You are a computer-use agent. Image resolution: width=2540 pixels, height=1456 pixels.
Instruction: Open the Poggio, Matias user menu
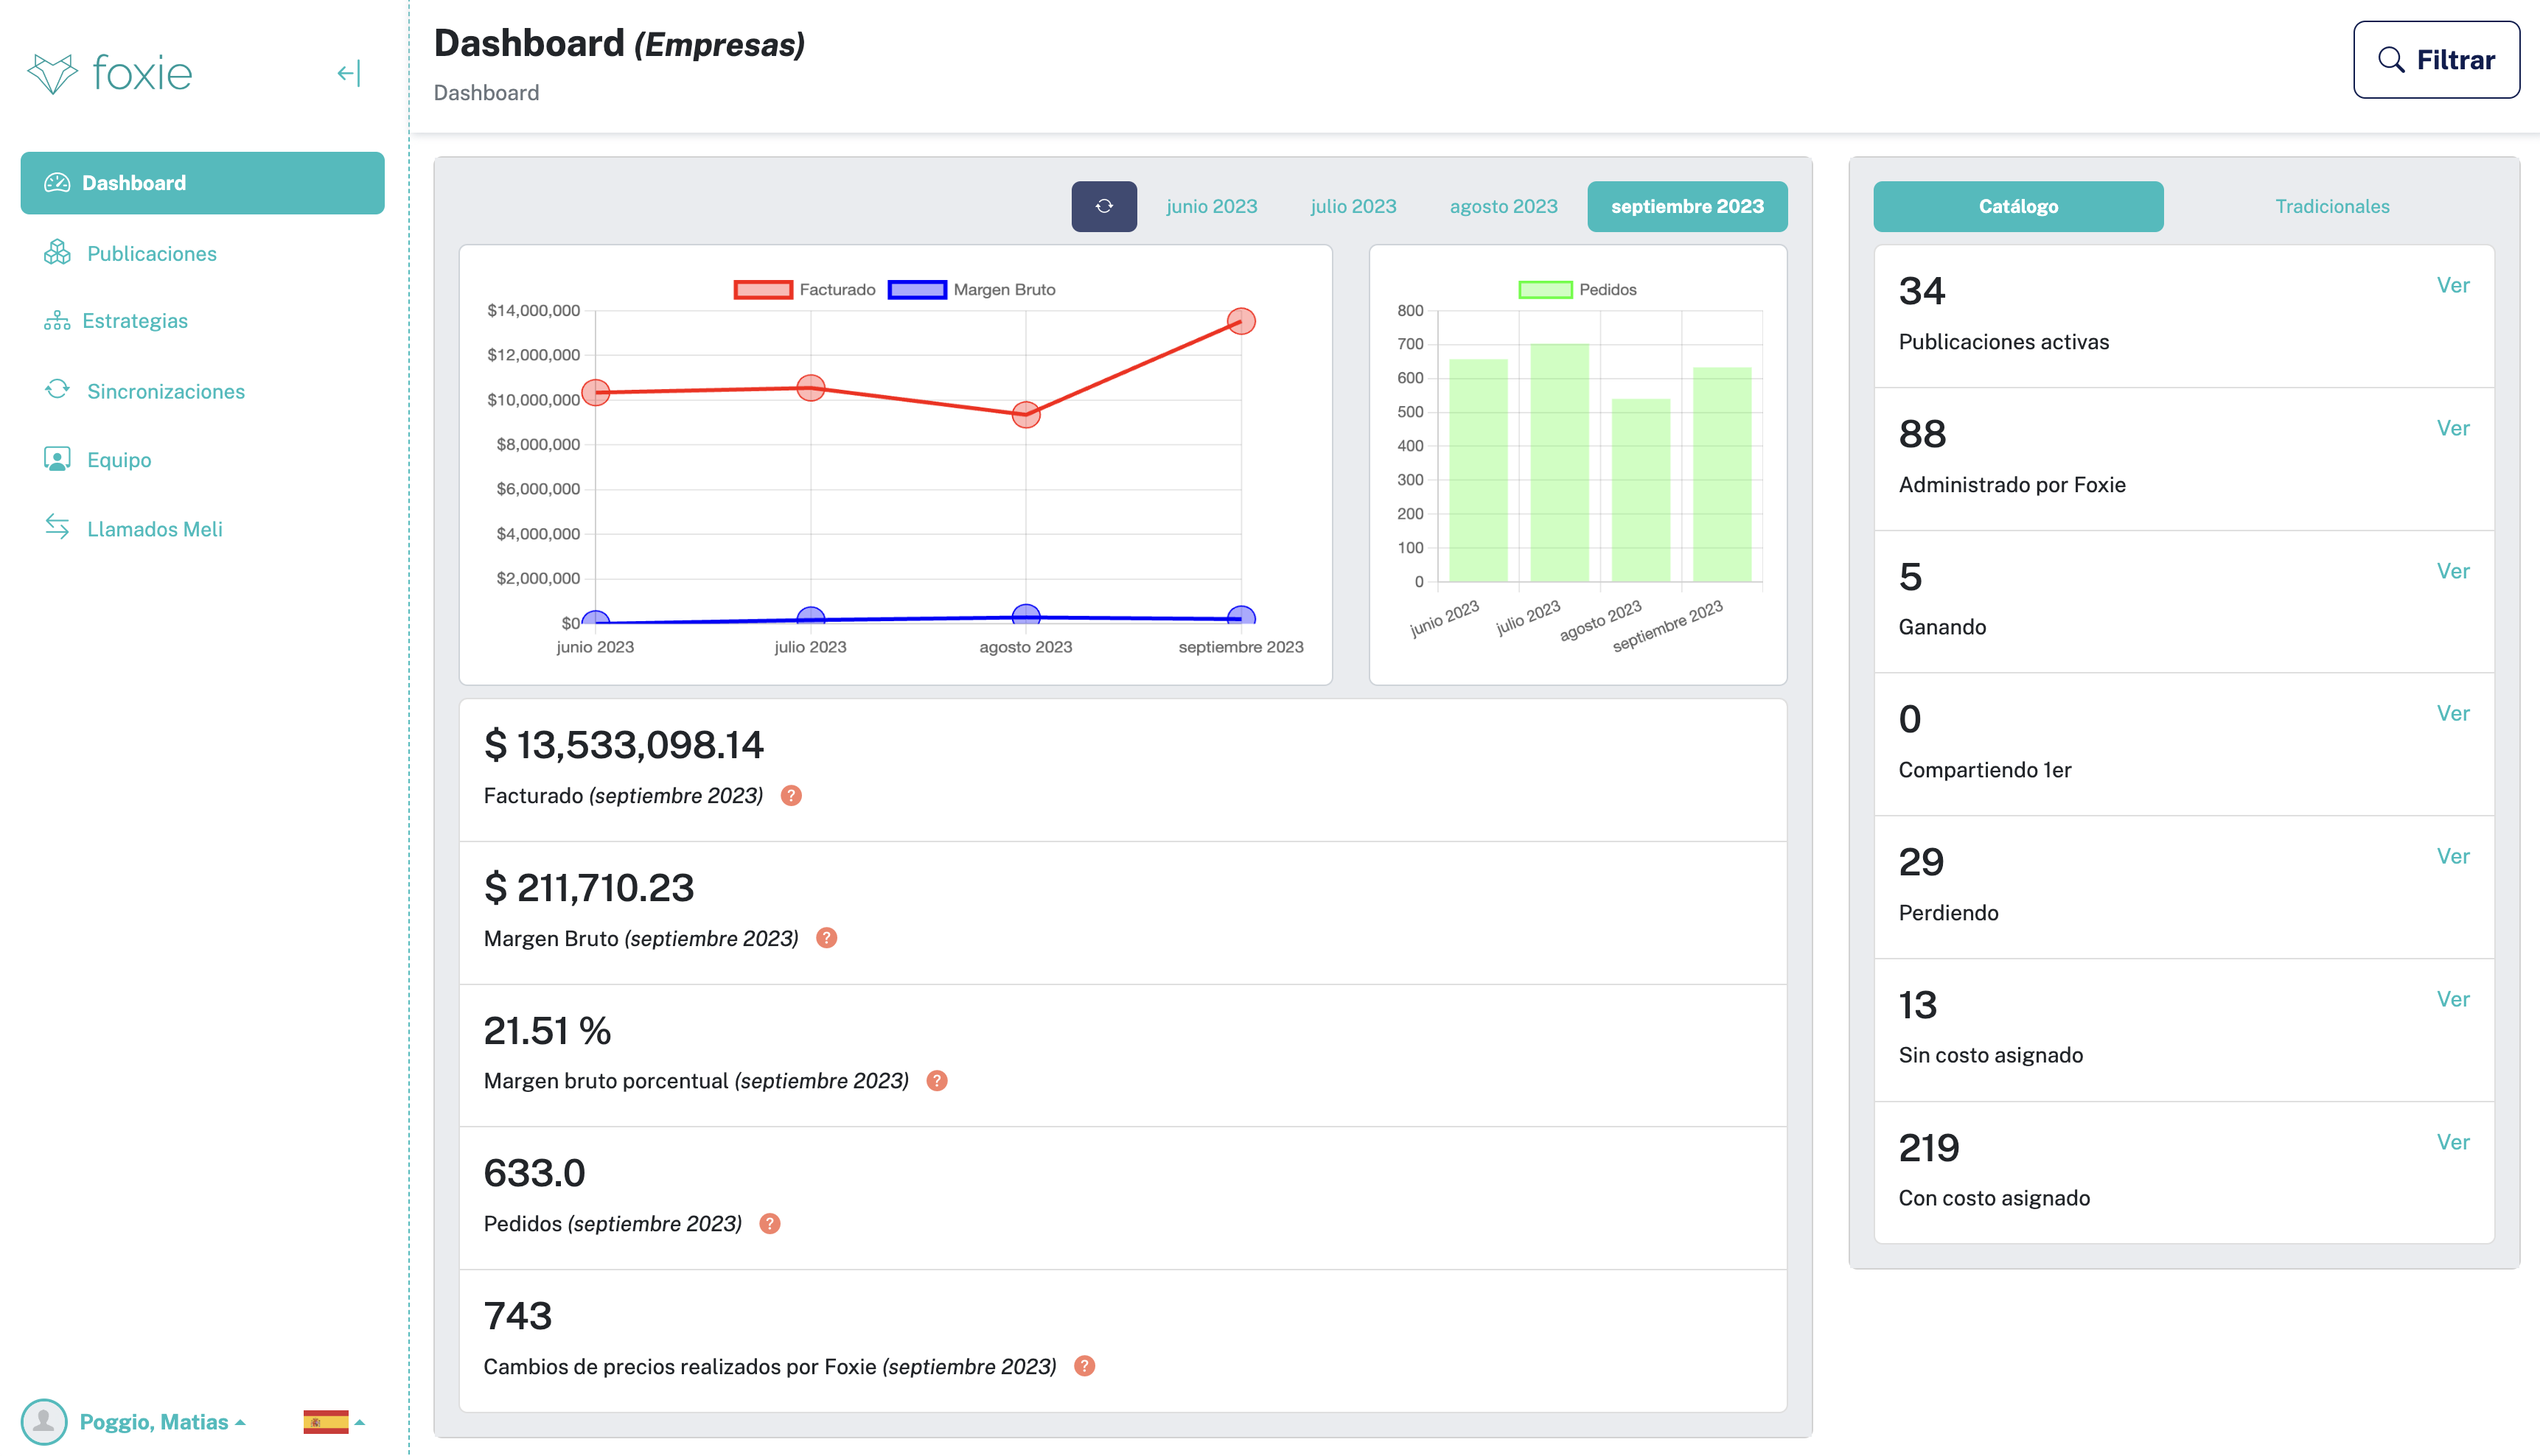click(x=162, y=1422)
